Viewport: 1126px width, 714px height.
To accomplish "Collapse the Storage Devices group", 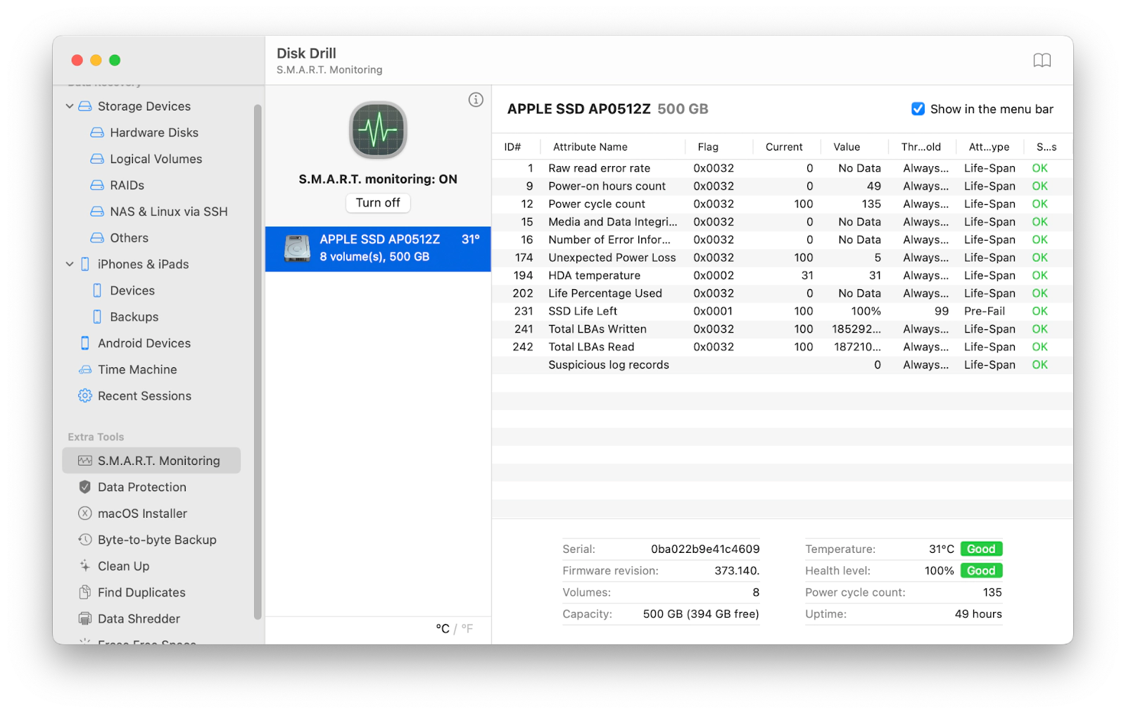I will [70, 106].
